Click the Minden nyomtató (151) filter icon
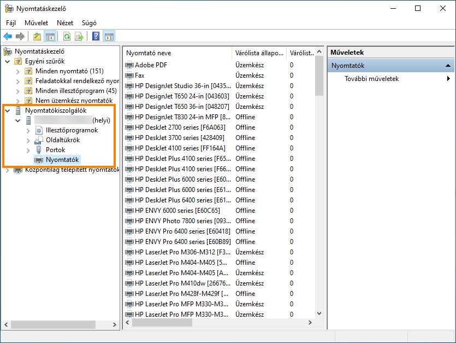The width and height of the screenshot is (456, 343). (28, 71)
